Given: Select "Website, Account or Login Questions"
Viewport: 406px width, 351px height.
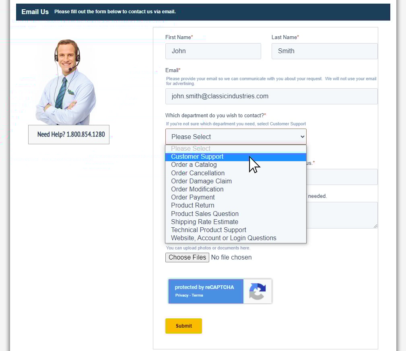Looking at the screenshot, I should pyautogui.click(x=223, y=238).
